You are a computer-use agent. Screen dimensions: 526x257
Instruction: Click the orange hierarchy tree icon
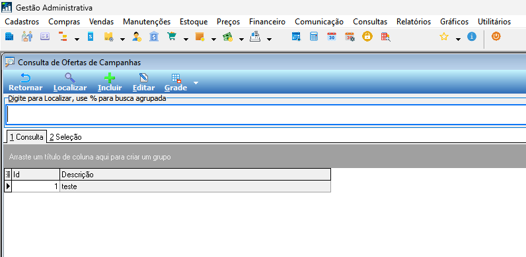point(63,36)
